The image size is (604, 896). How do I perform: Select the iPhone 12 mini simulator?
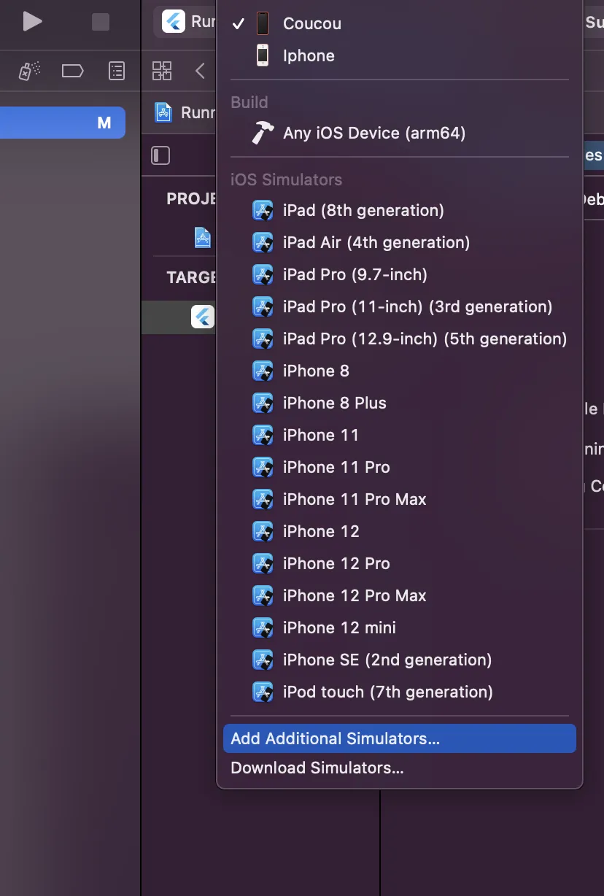(400, 627)
